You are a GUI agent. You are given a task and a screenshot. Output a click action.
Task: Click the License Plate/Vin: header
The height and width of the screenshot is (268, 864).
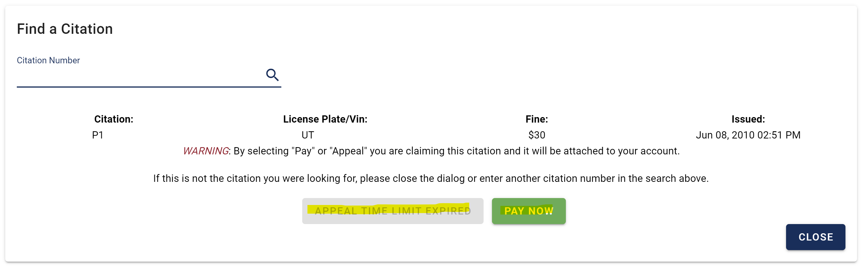tap(325, 119)
